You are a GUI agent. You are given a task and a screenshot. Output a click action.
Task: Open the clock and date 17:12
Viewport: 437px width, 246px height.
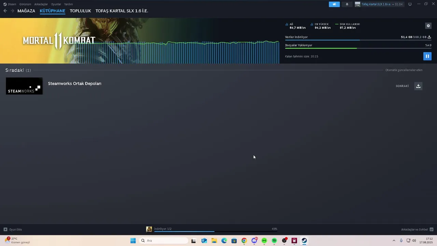[426, 241]
